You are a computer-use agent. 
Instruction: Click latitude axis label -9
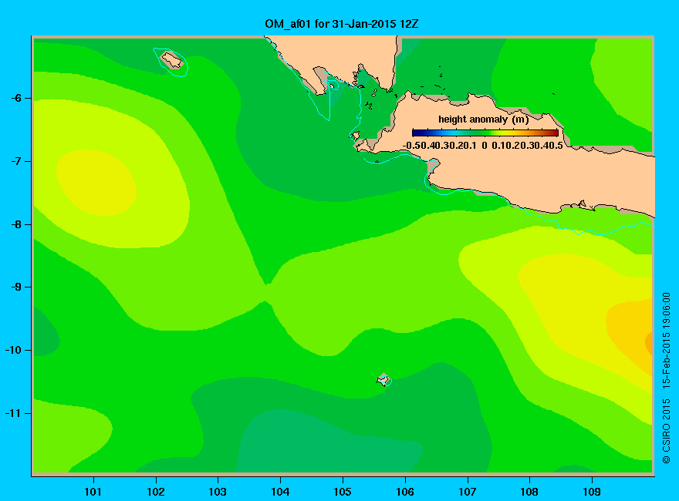pos(16,287)
